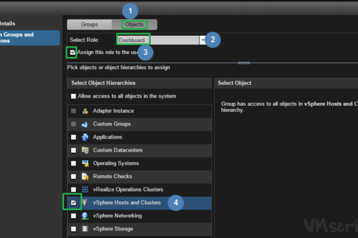358x238 pixels.
Task: Click the Remote Checks icon
Action: (85, 177)
